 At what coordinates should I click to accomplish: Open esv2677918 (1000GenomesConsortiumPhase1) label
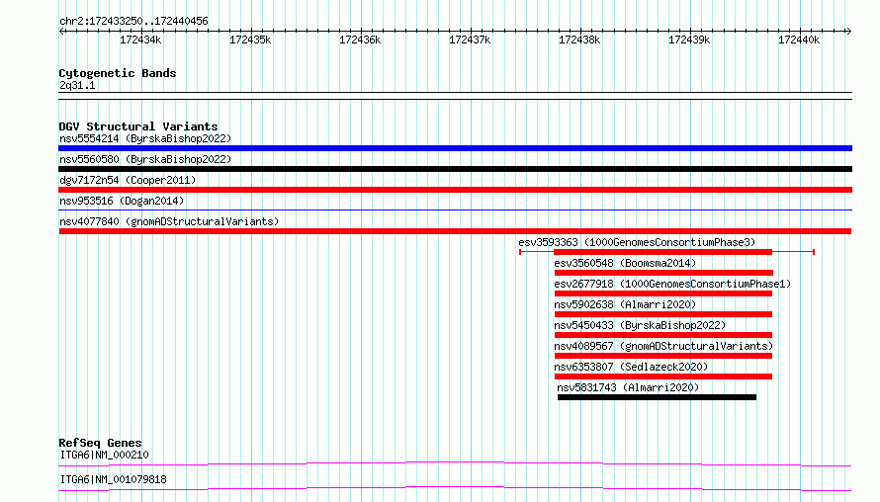tap(672, 284)
